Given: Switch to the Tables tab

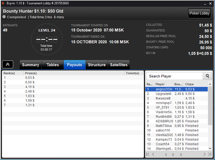Looking at the screenshot, I should 53,65.
